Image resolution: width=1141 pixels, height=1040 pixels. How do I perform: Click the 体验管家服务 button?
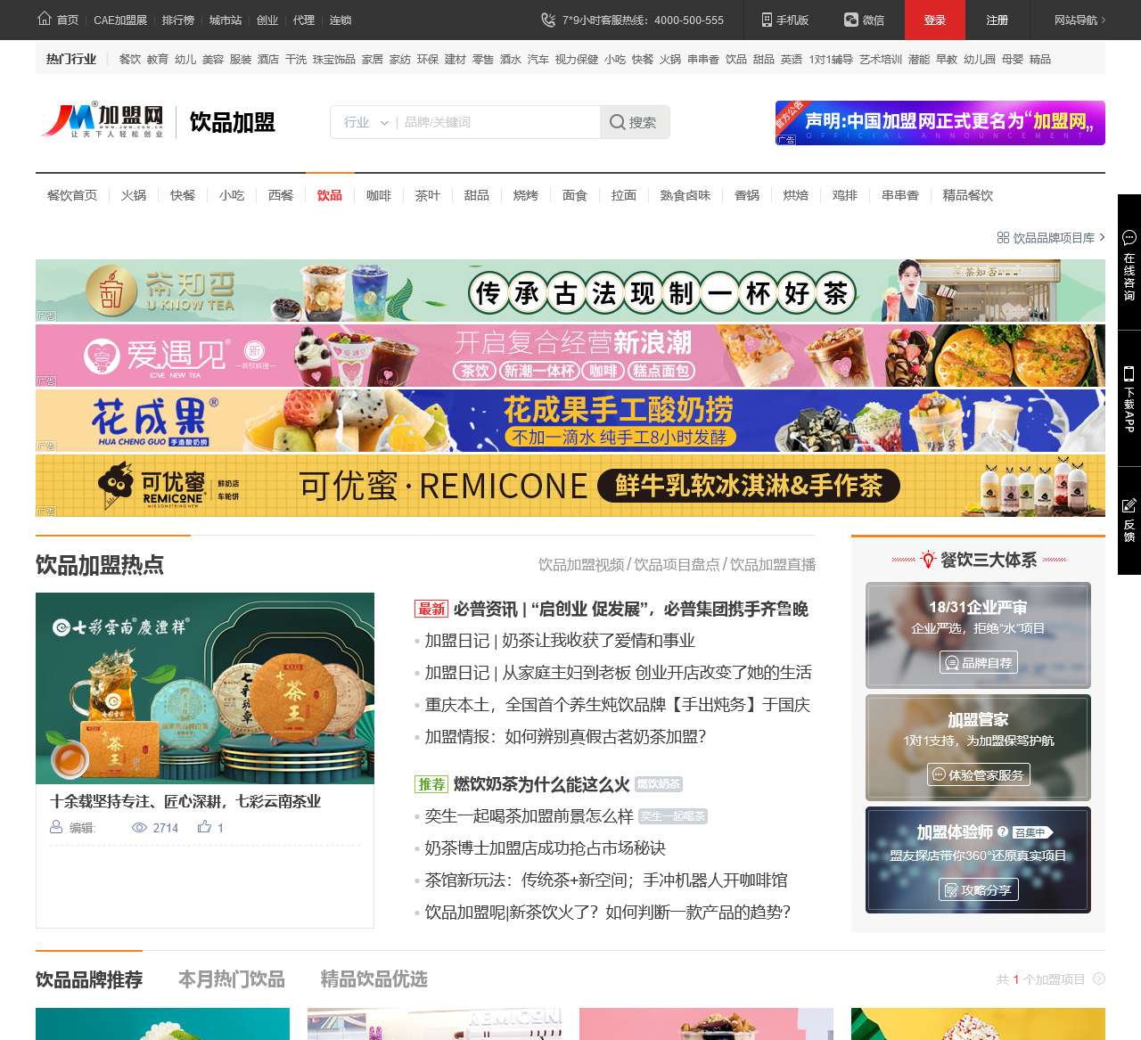[979, 774]
